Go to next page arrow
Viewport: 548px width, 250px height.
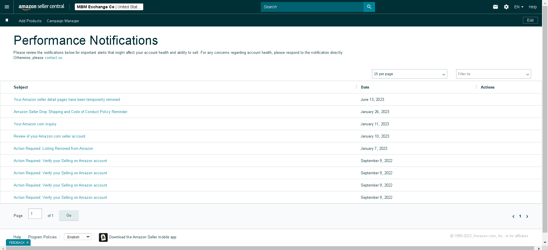(527, 216)
